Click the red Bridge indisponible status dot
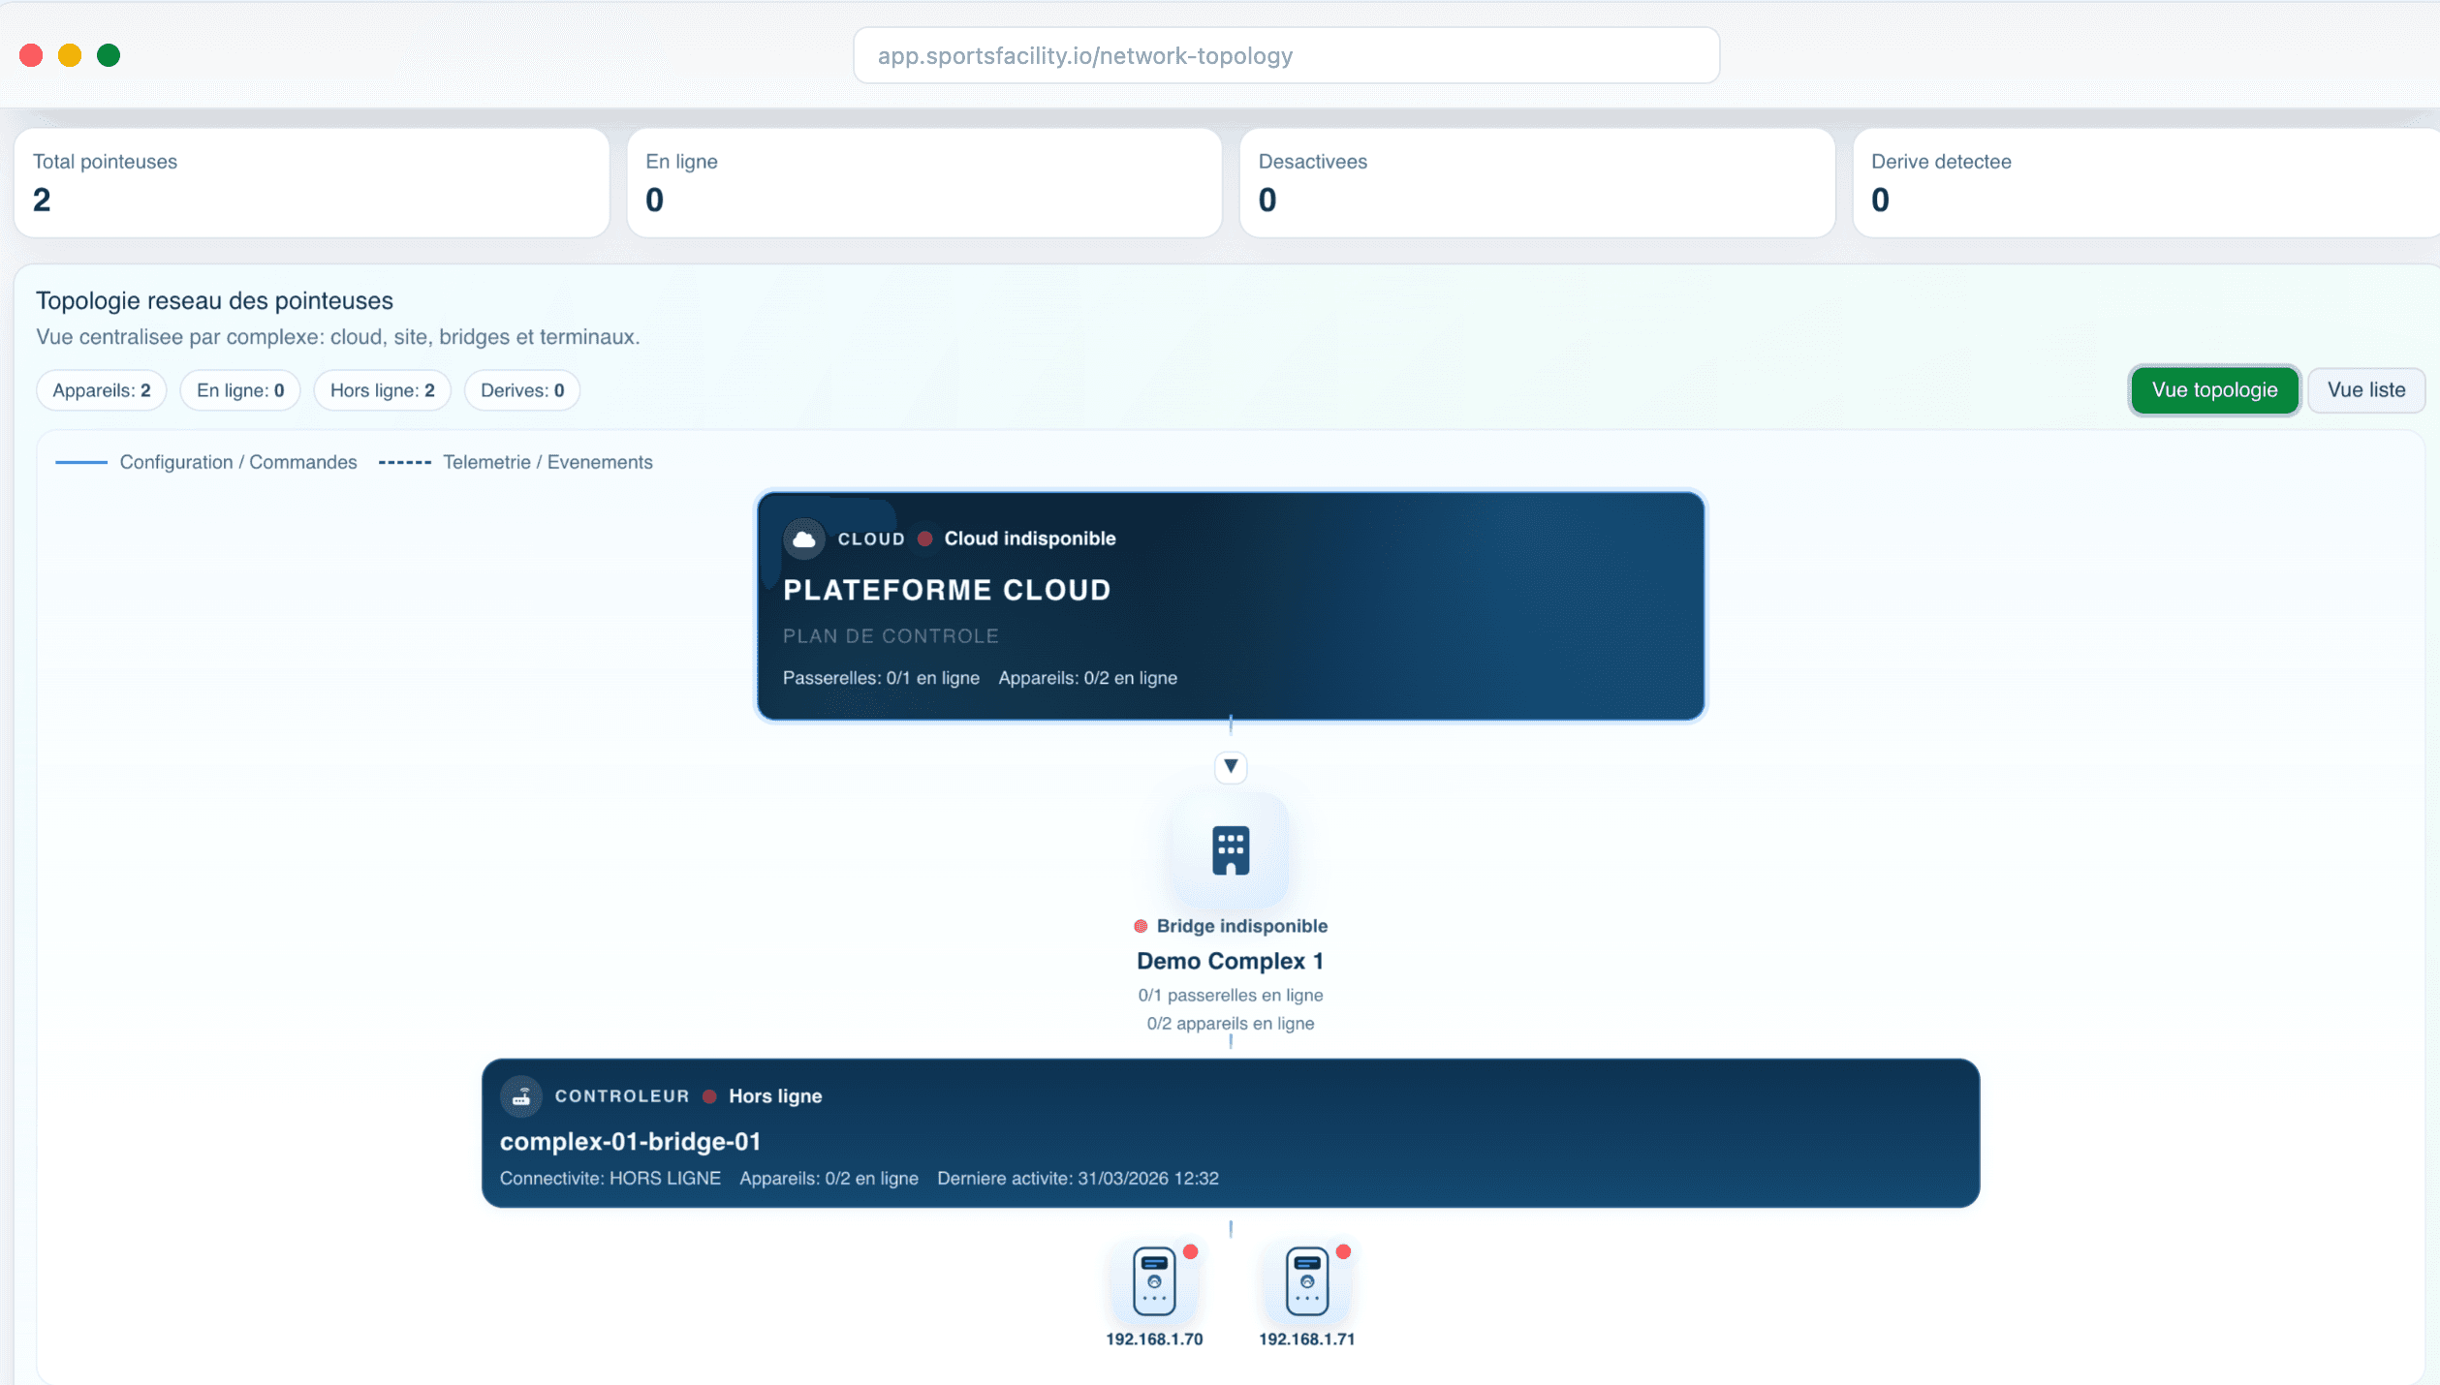The image size is (2440, 1385). 1141,926
